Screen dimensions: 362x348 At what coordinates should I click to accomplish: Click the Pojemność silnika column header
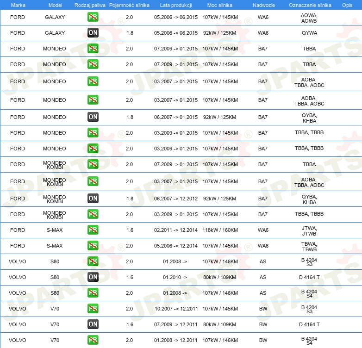click(129, 5)
